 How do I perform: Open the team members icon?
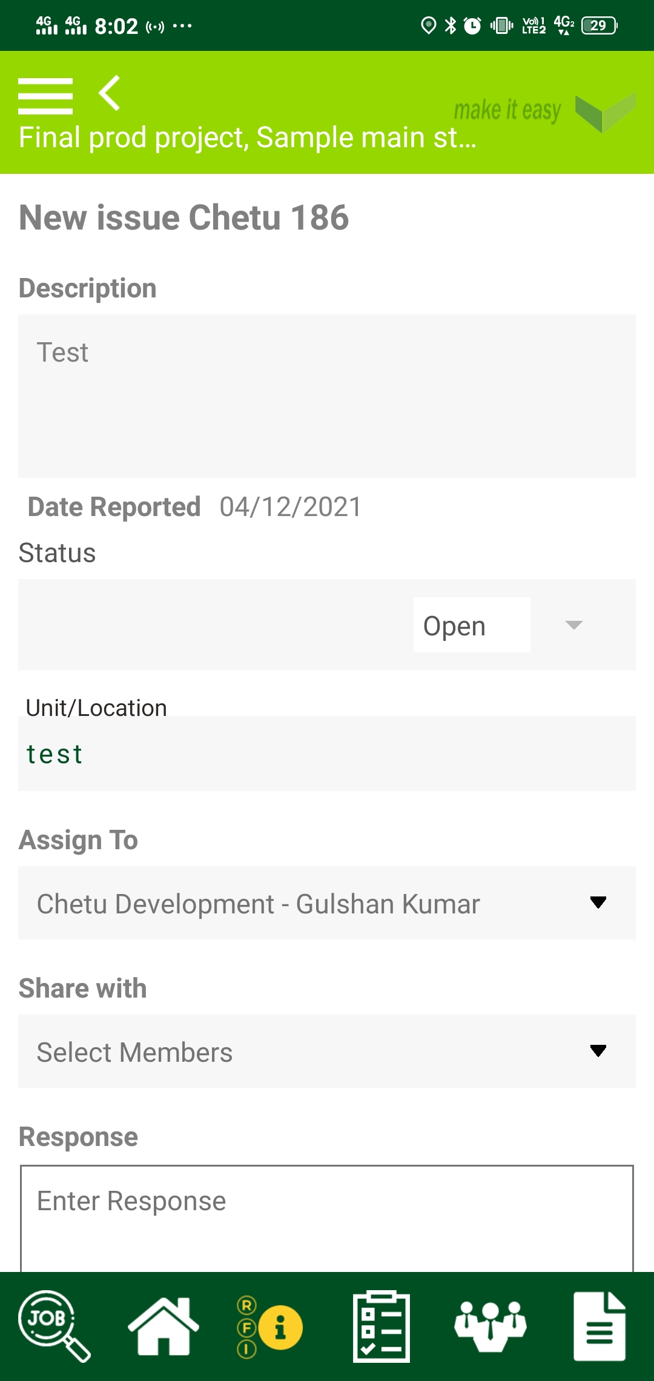[x=490, y=1326]
